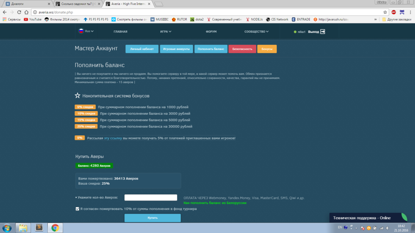Viewport: 415px width, 233px height.
Task: Follow the 'эту ссылку' referral link
Action: 113,138
